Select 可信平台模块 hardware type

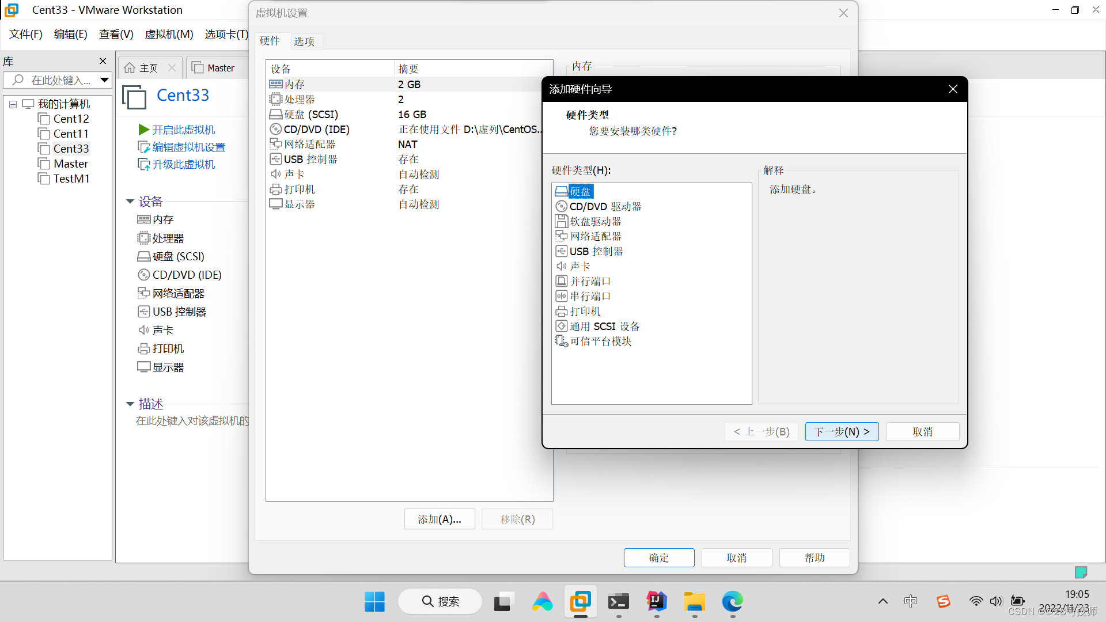coord(593,341)
